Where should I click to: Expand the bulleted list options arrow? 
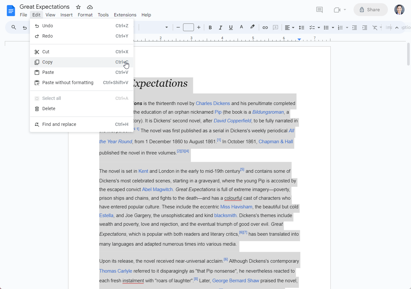coord(333,28)
